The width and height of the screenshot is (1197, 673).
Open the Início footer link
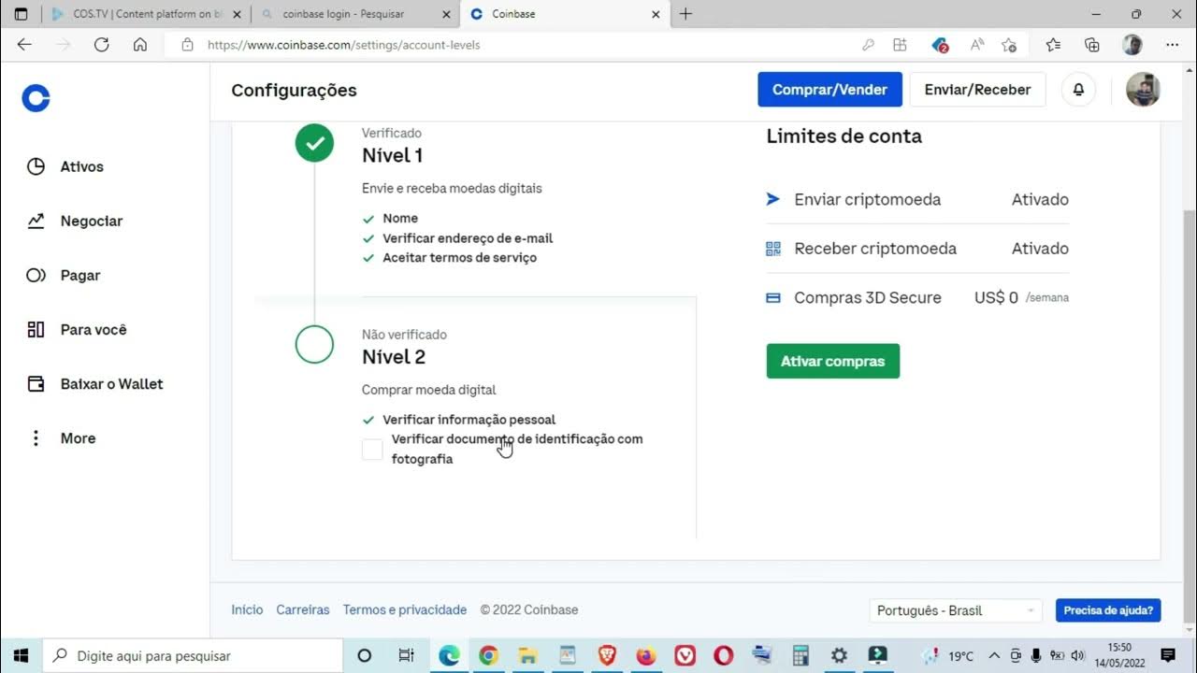[x=247, y=609]
